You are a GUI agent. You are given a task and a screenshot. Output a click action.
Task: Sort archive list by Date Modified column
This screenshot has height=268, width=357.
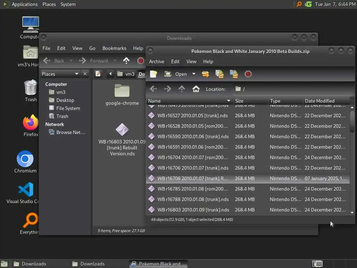click(326, 101)
